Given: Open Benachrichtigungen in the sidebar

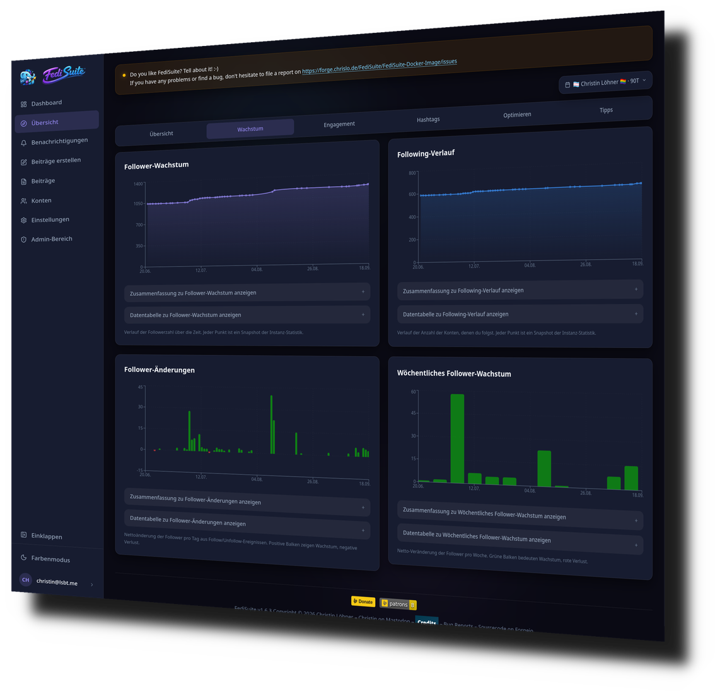Looking at the screenshot, I should 57,141.
